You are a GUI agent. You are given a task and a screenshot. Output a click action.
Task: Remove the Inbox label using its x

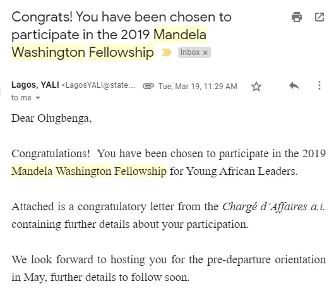[205, 52]
